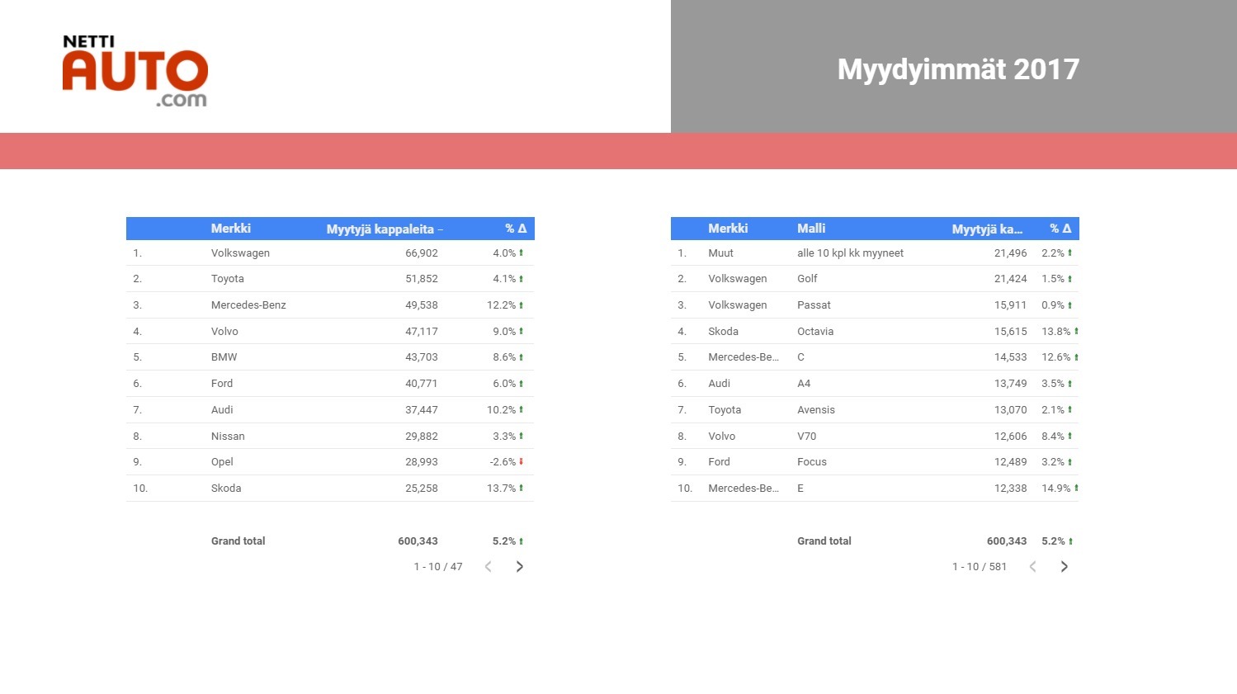Click green up arrow next to Volkswagen 4.0%
This screenshot has height=694, width=1237.
(x=522, y=253)
